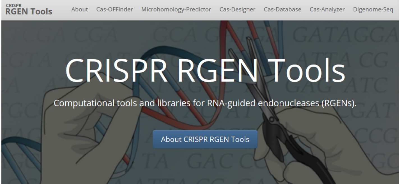Open the About menu item
The image size is (400, 184).
(80, 10)
